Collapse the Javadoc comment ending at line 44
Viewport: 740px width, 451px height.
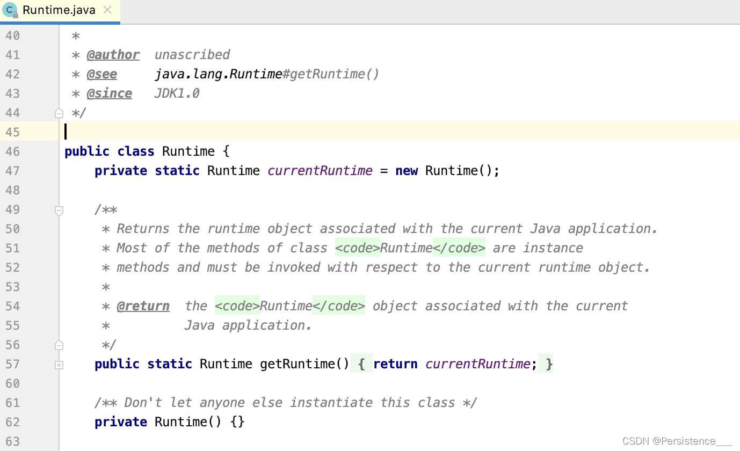59,113
